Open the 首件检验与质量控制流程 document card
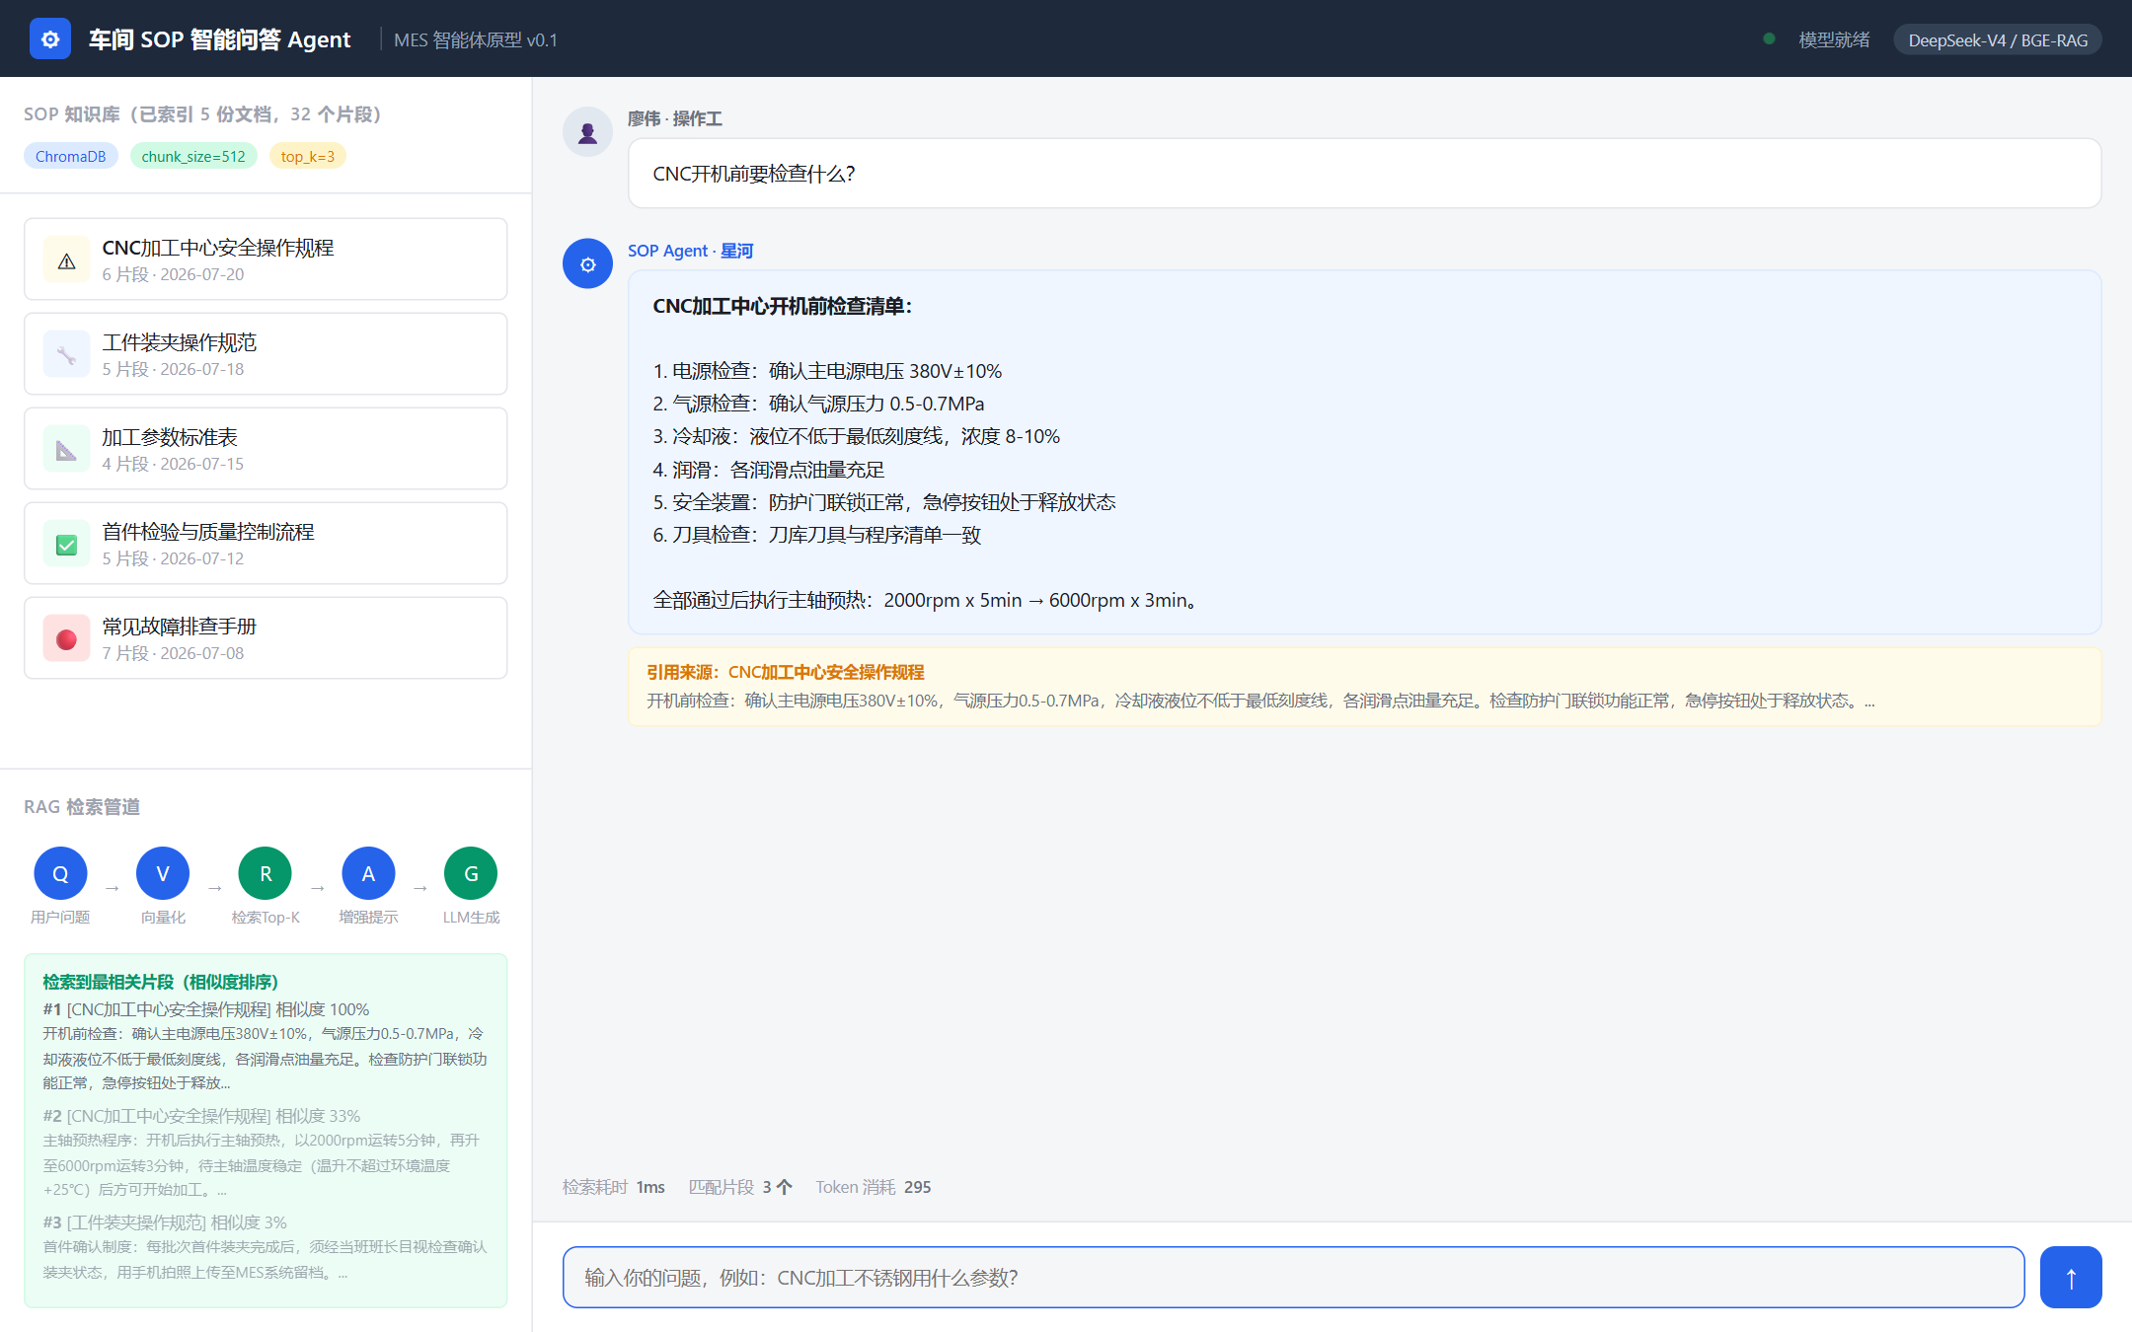This screenshot has height=1332, width=2132. click(x=266, y=544)
